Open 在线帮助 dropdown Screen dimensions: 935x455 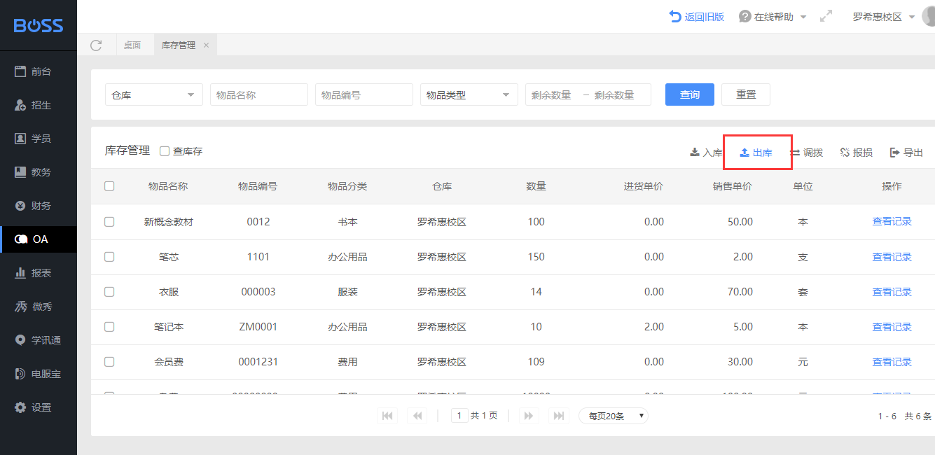pos(773,17)
